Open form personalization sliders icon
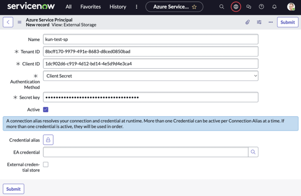The image size is (301, 196). 259,22
